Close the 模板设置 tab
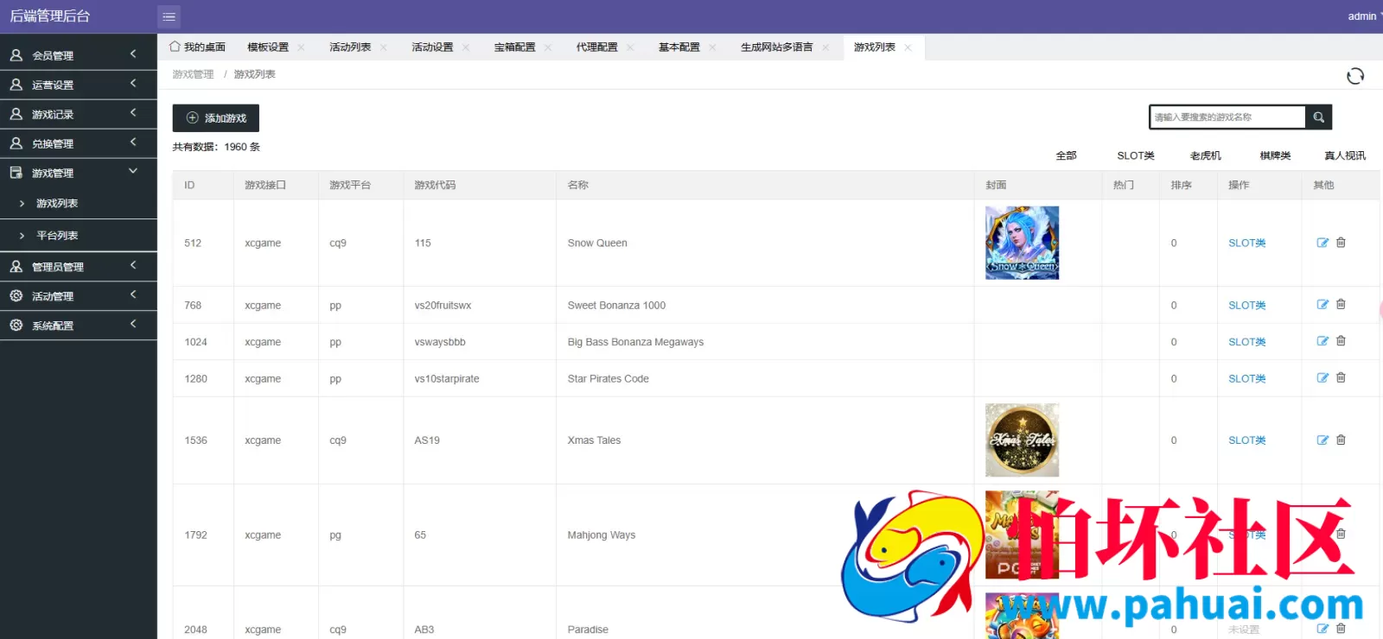1383x639 pixels. coord(301,47)
